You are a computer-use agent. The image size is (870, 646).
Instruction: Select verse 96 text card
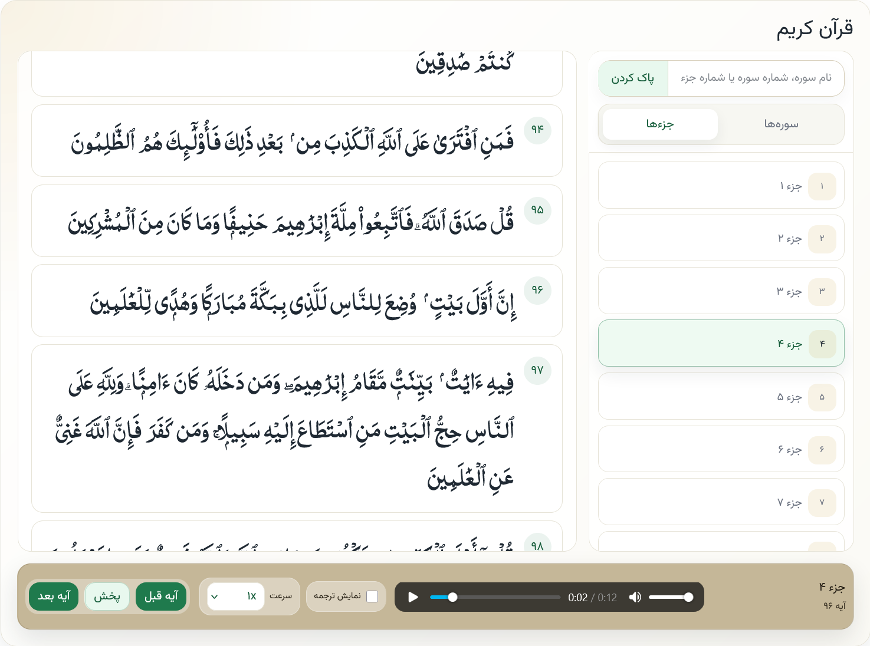click(297, 301)
